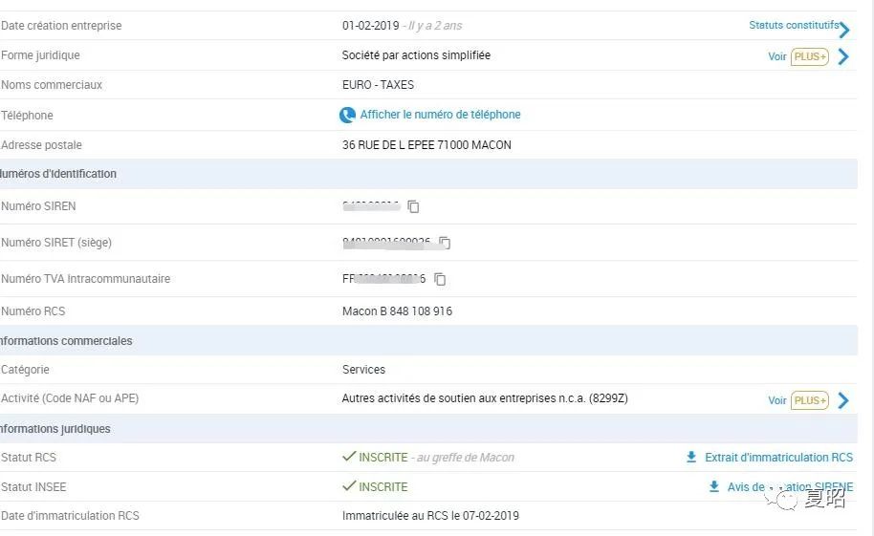The width and height of the screenshot is (874, 536).
Task: Click INSCRITE status in Statut INSEE row
Action: point(382,486)
